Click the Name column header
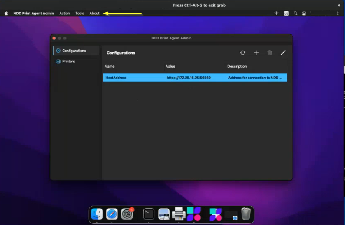345x225 pixels. (110, 66)
